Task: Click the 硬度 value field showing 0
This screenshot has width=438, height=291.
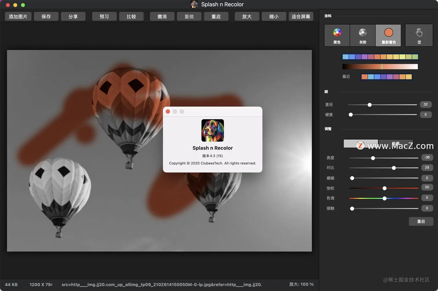Action: (x=426, y=114)
